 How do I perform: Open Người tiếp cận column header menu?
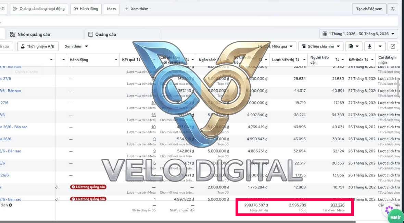point(343,60)
